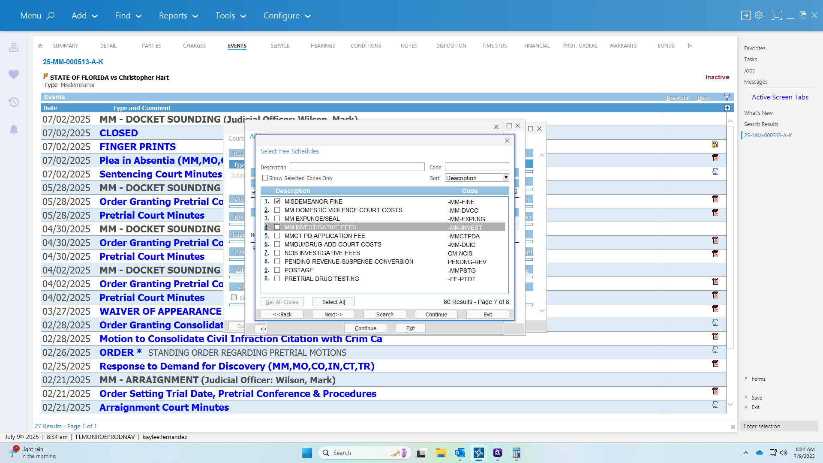
Task: Click the Code input field
Action: tap(477, 167)
